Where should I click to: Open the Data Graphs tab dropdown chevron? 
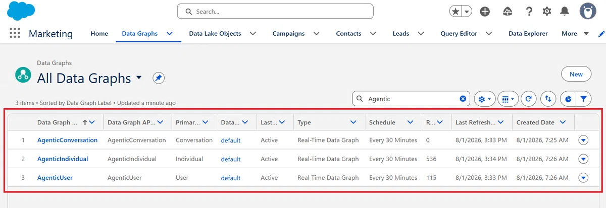point(170,34)
